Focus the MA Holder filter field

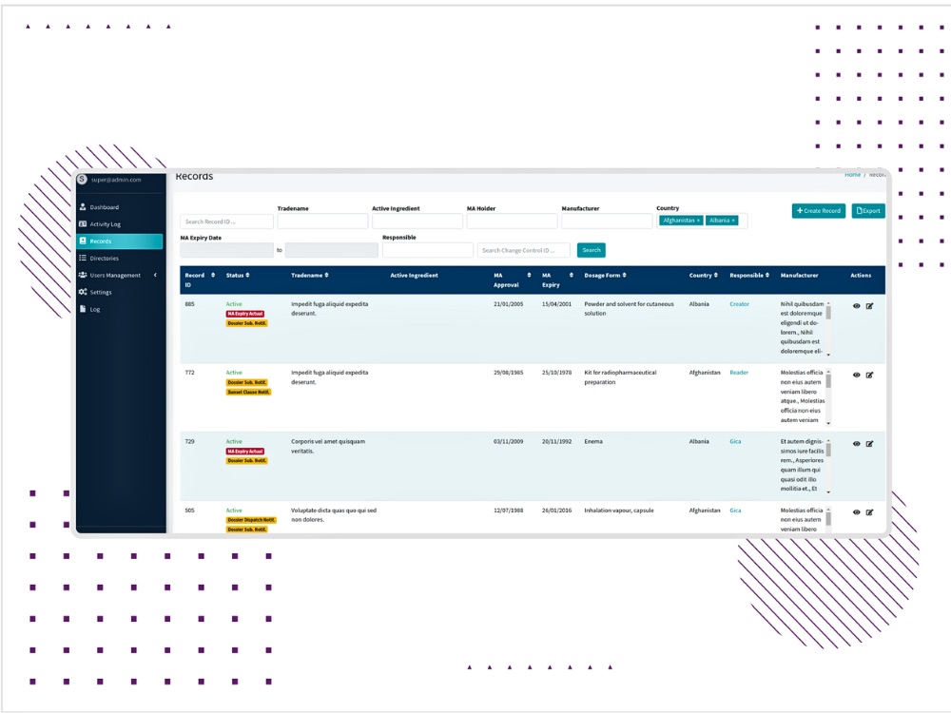pos(512,222)
